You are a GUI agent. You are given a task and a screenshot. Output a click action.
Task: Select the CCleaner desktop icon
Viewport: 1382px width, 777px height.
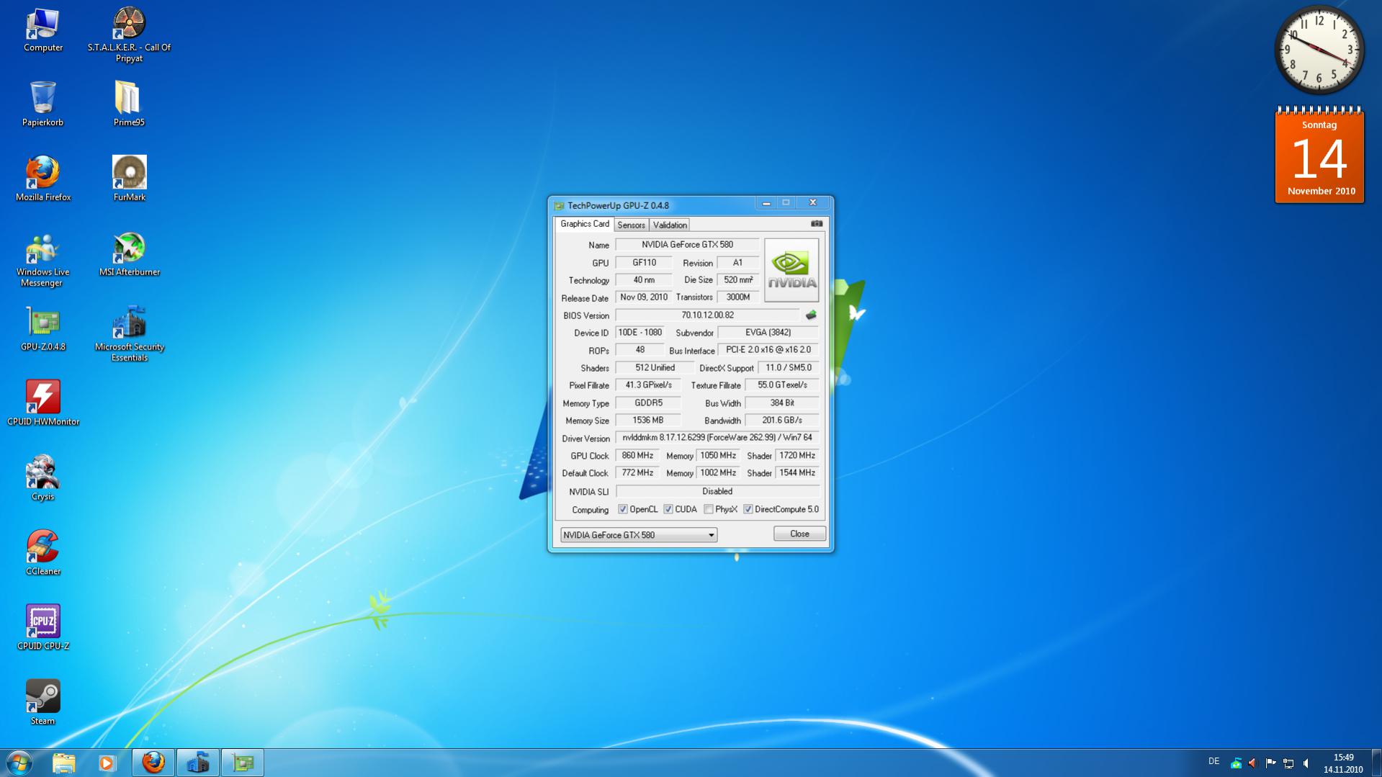point(42,553)
